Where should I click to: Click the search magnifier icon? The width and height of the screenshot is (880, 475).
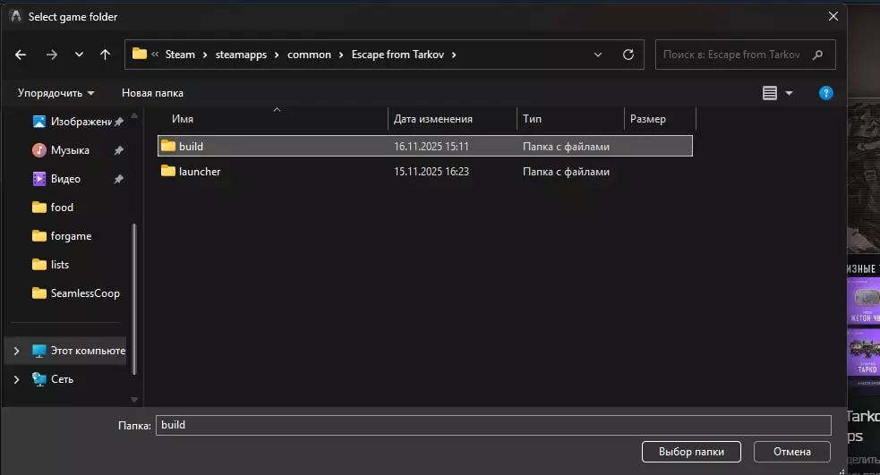pyautogui.click(x=817, y=55)
